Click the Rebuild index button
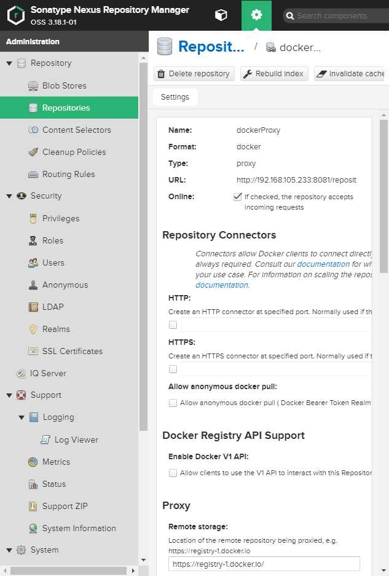This screenshot has height=576, width=389. click(x=274, y=74)
